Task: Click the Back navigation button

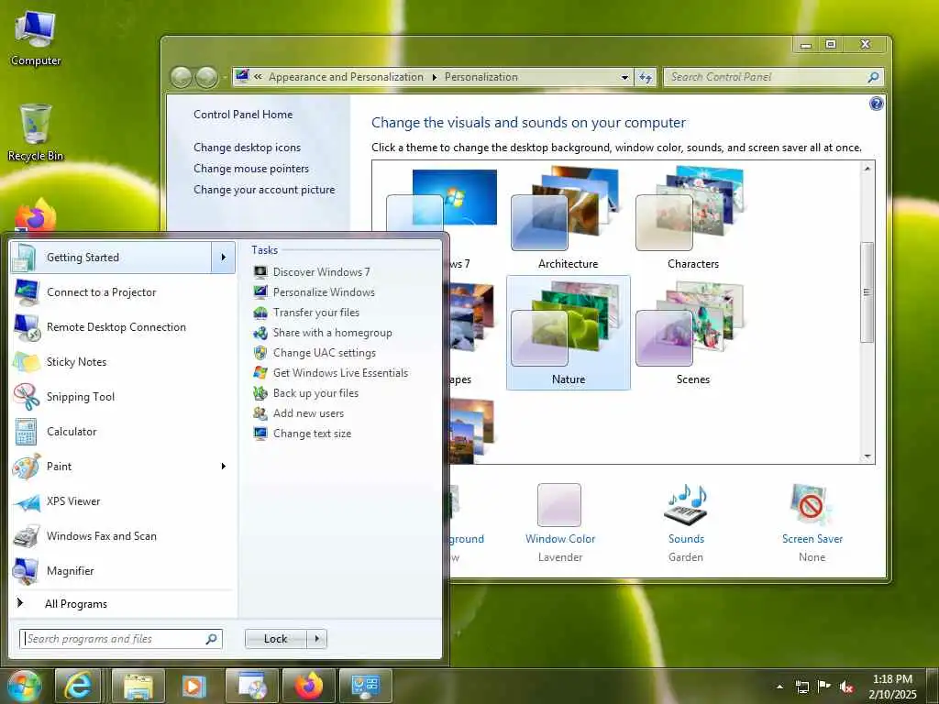Action: tap(182, 77)
